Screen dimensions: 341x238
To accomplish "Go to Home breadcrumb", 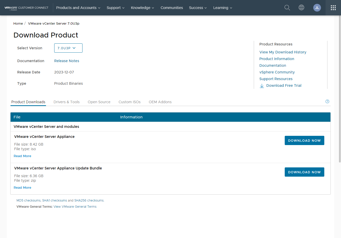I will tap(18, 23).
